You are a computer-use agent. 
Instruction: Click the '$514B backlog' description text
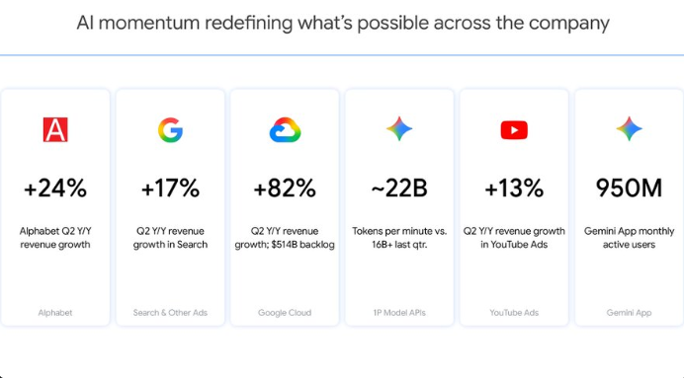[302, 245]
